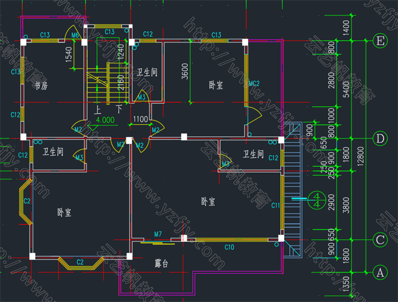The image size is (398, 302).
Task: Select the 3800 dimension text
Action: coord(346,205)
